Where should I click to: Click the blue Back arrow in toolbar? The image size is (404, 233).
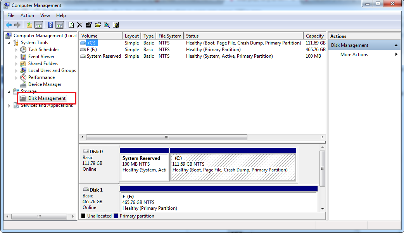click(8, 25)
